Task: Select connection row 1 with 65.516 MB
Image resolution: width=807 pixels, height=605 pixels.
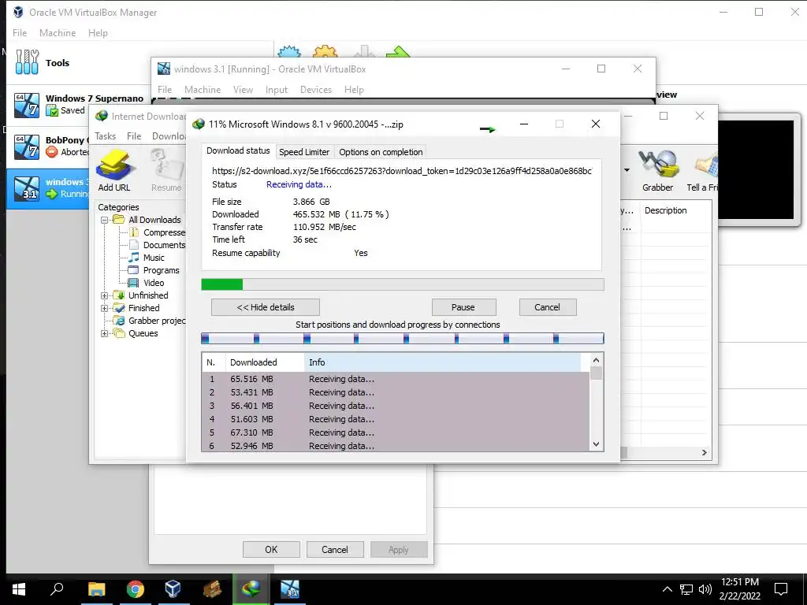Action: (396, 379)
